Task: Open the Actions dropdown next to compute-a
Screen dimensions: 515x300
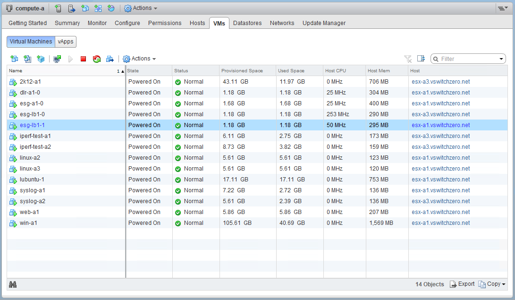Action: (x=141, y=8)
